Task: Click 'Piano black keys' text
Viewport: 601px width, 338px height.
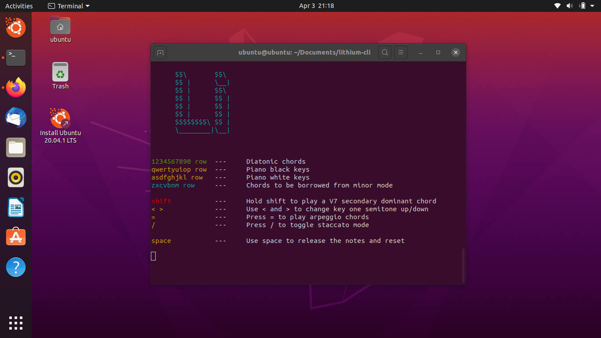Action: [x=278, y=169]
